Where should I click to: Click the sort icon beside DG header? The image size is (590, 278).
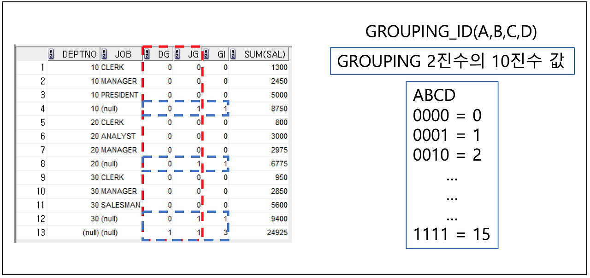pos(147,54)
